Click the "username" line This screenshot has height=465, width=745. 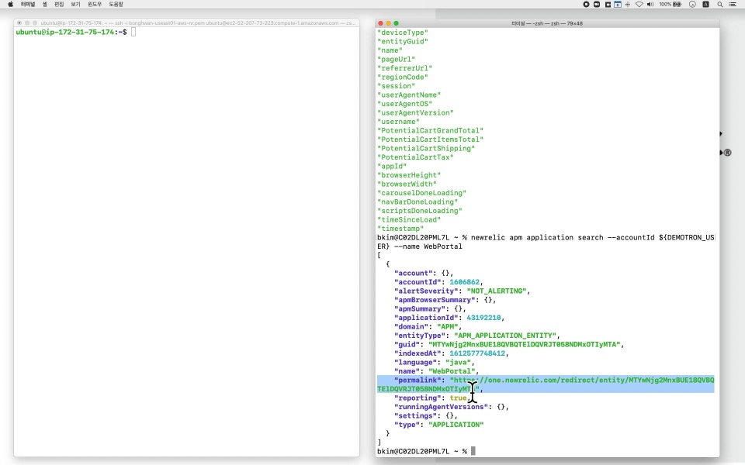(398, 122)
